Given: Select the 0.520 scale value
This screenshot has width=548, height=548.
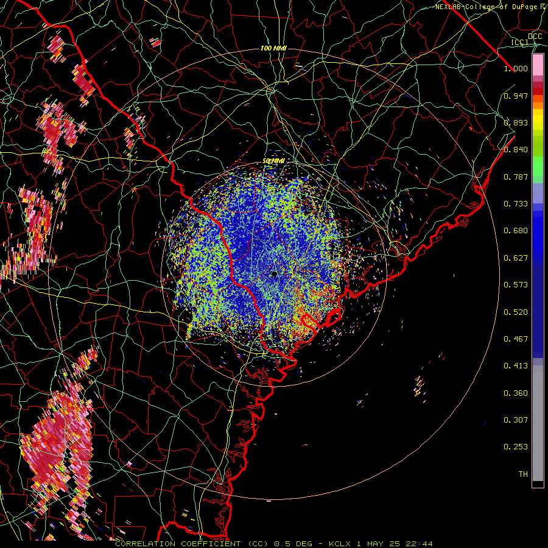Looking at the screenshot, I should click(516, 312).
